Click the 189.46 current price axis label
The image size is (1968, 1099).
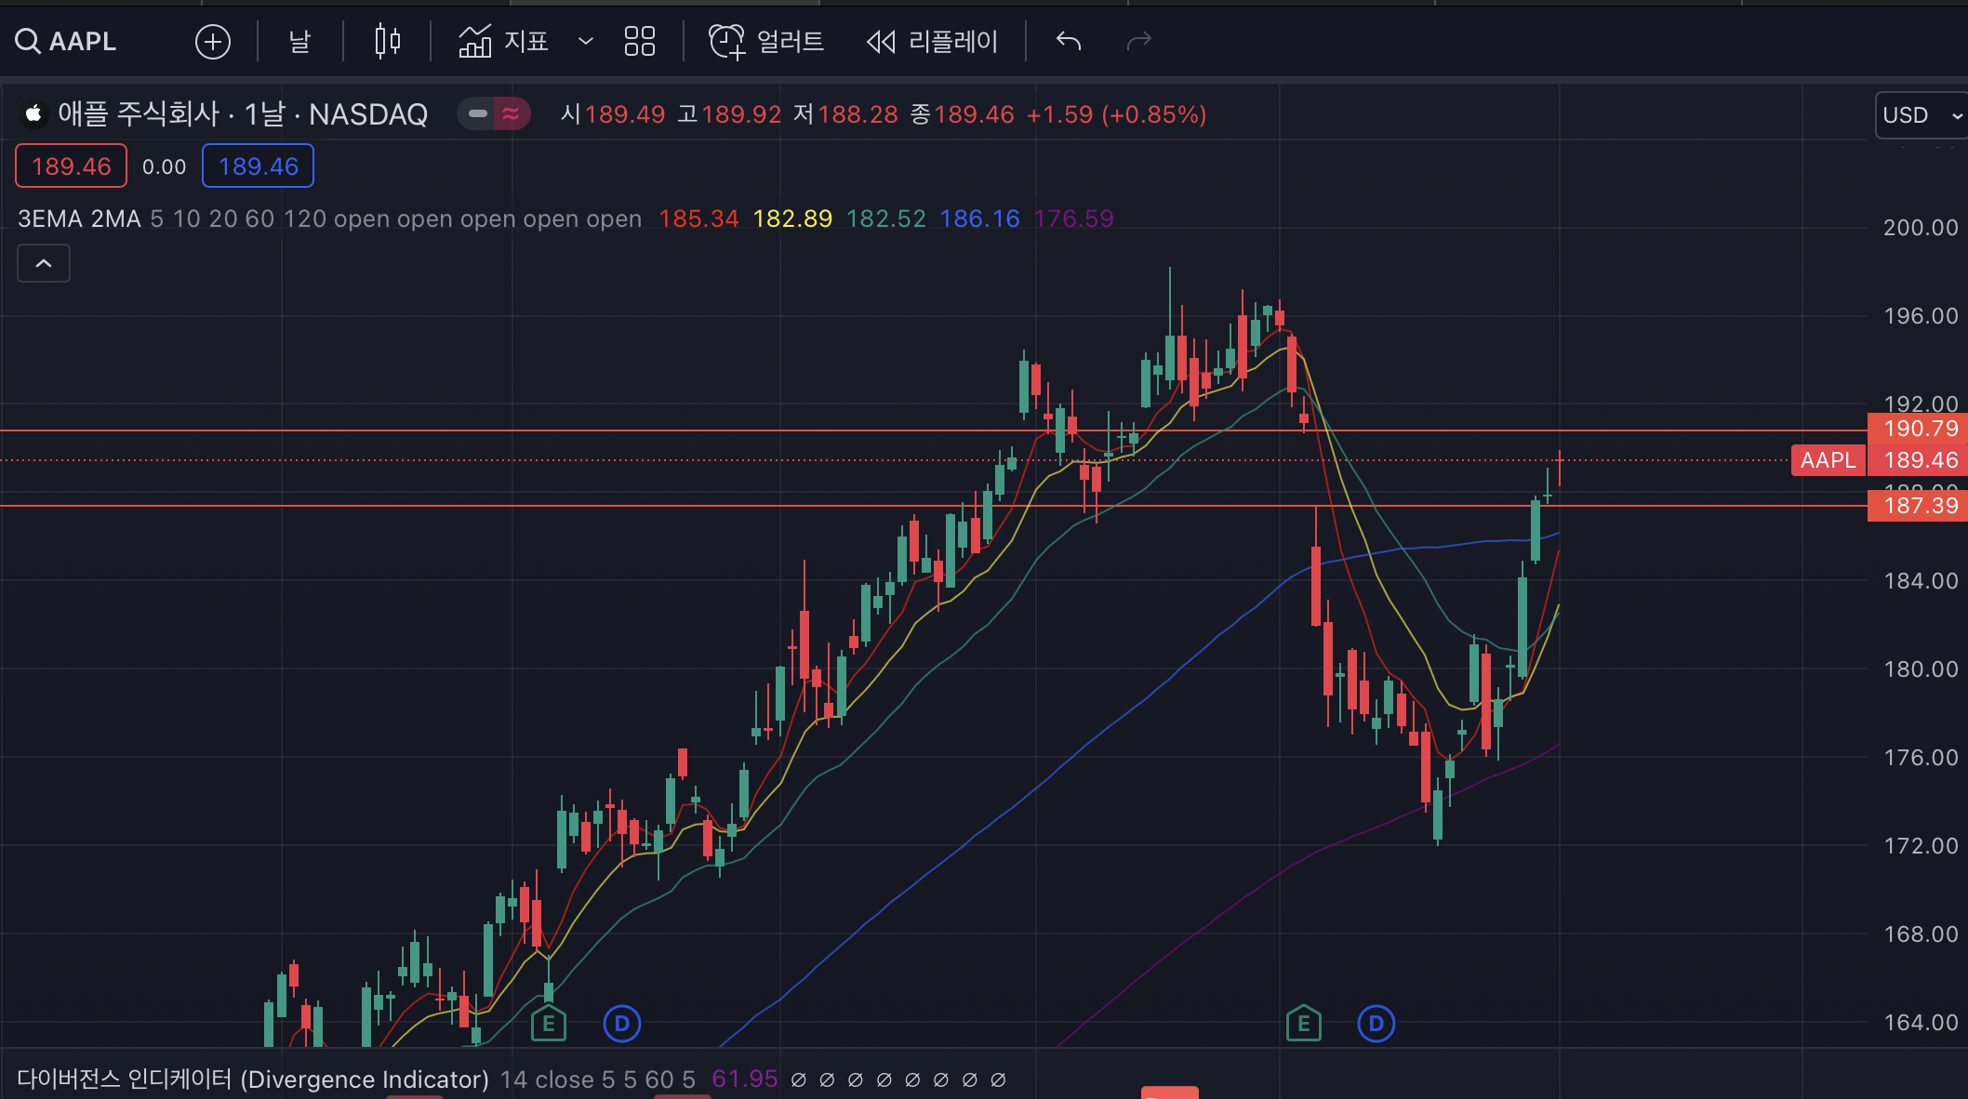point(1918,460)
